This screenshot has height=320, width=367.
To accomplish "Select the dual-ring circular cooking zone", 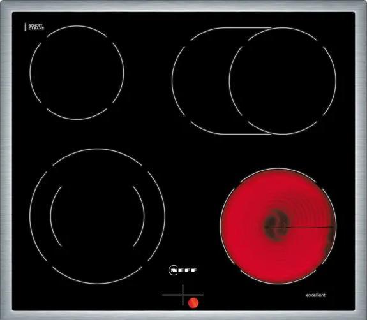I will (x=98, y=217).
